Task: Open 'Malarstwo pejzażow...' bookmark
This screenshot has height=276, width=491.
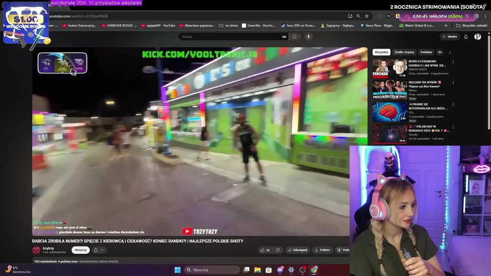Action: [197, 26]
